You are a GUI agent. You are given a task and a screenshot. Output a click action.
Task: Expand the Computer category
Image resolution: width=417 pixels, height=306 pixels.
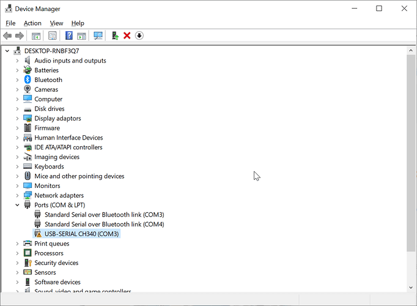[x=17, y=99]
